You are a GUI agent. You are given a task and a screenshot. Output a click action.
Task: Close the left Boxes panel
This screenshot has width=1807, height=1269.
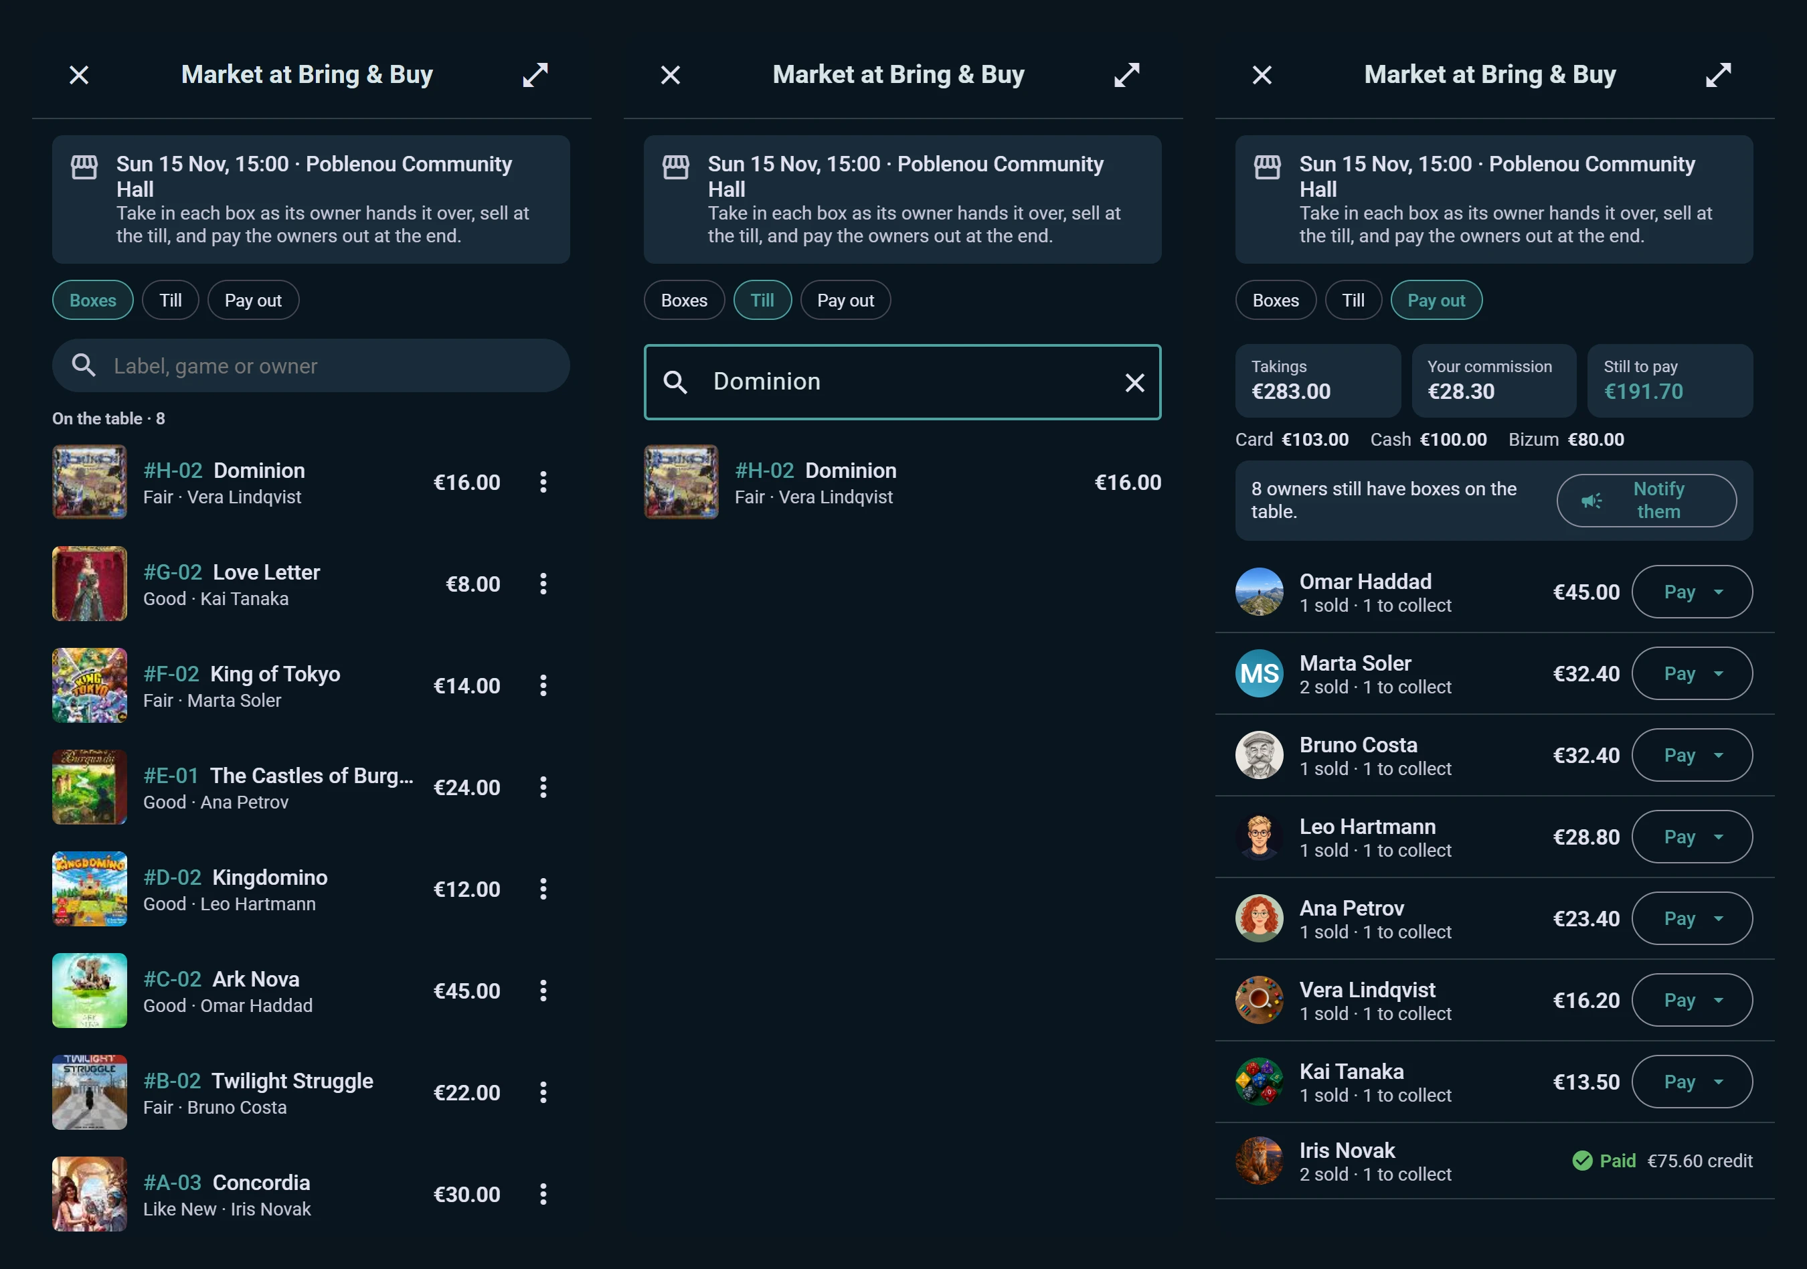tap(79, 75)
